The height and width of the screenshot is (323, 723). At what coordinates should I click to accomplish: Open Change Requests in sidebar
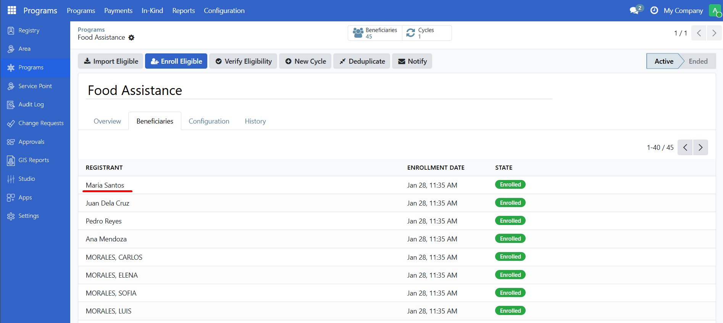[41, 123]
